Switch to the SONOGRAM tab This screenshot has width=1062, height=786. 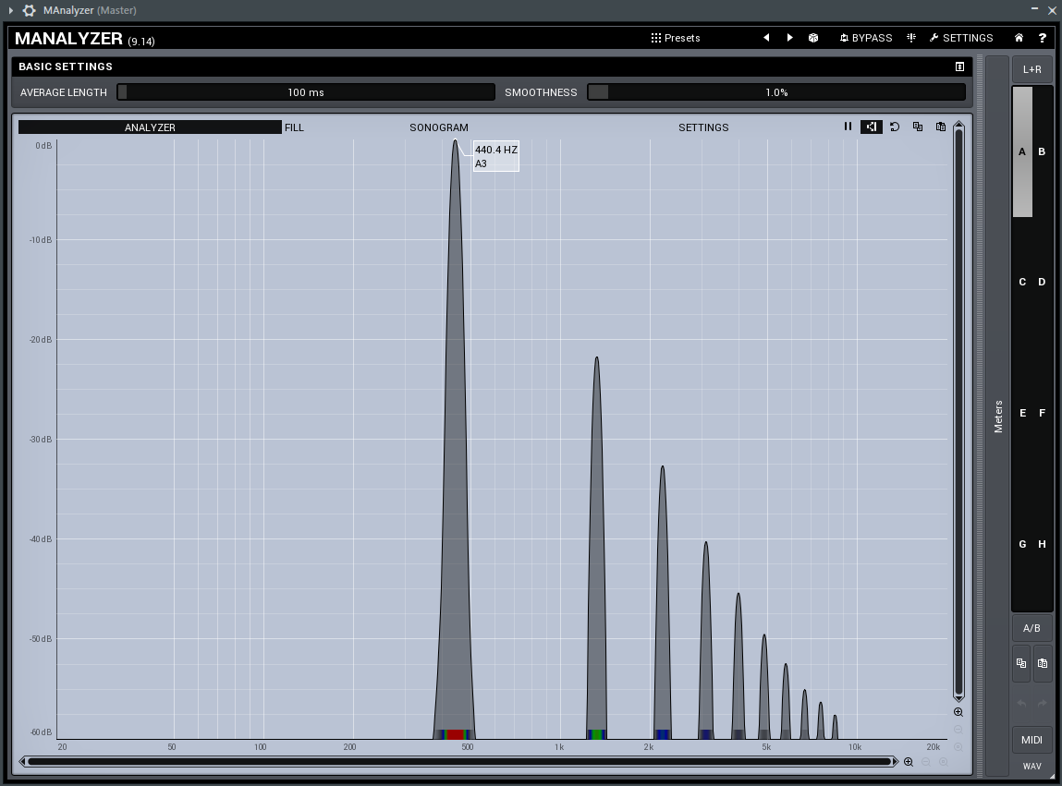[x=439, y=127]
